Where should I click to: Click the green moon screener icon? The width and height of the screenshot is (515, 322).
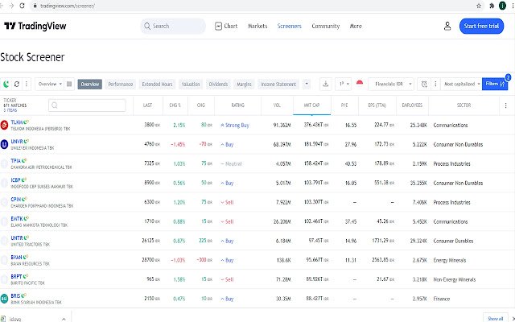point(6,84)
